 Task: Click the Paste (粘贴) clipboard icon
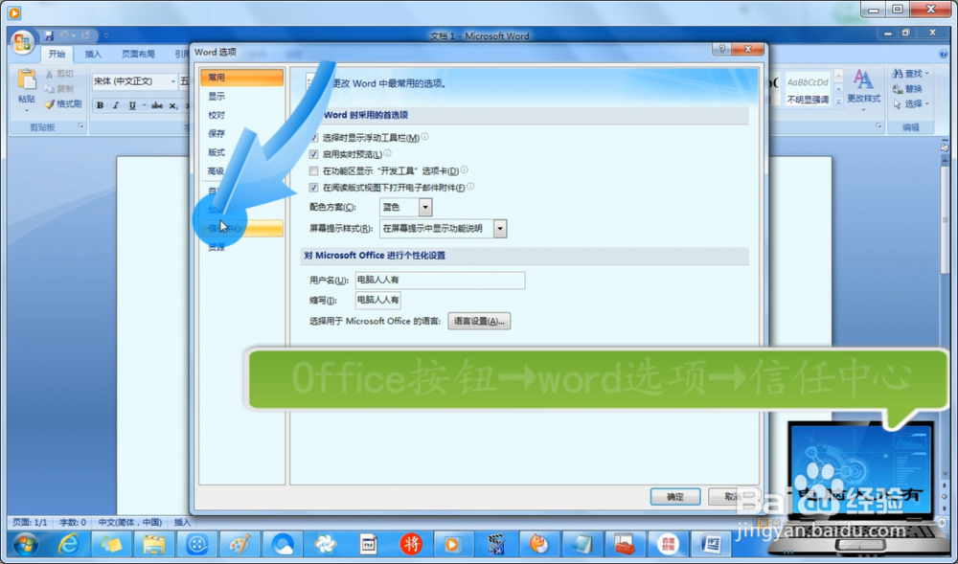[x=26, y=79]
